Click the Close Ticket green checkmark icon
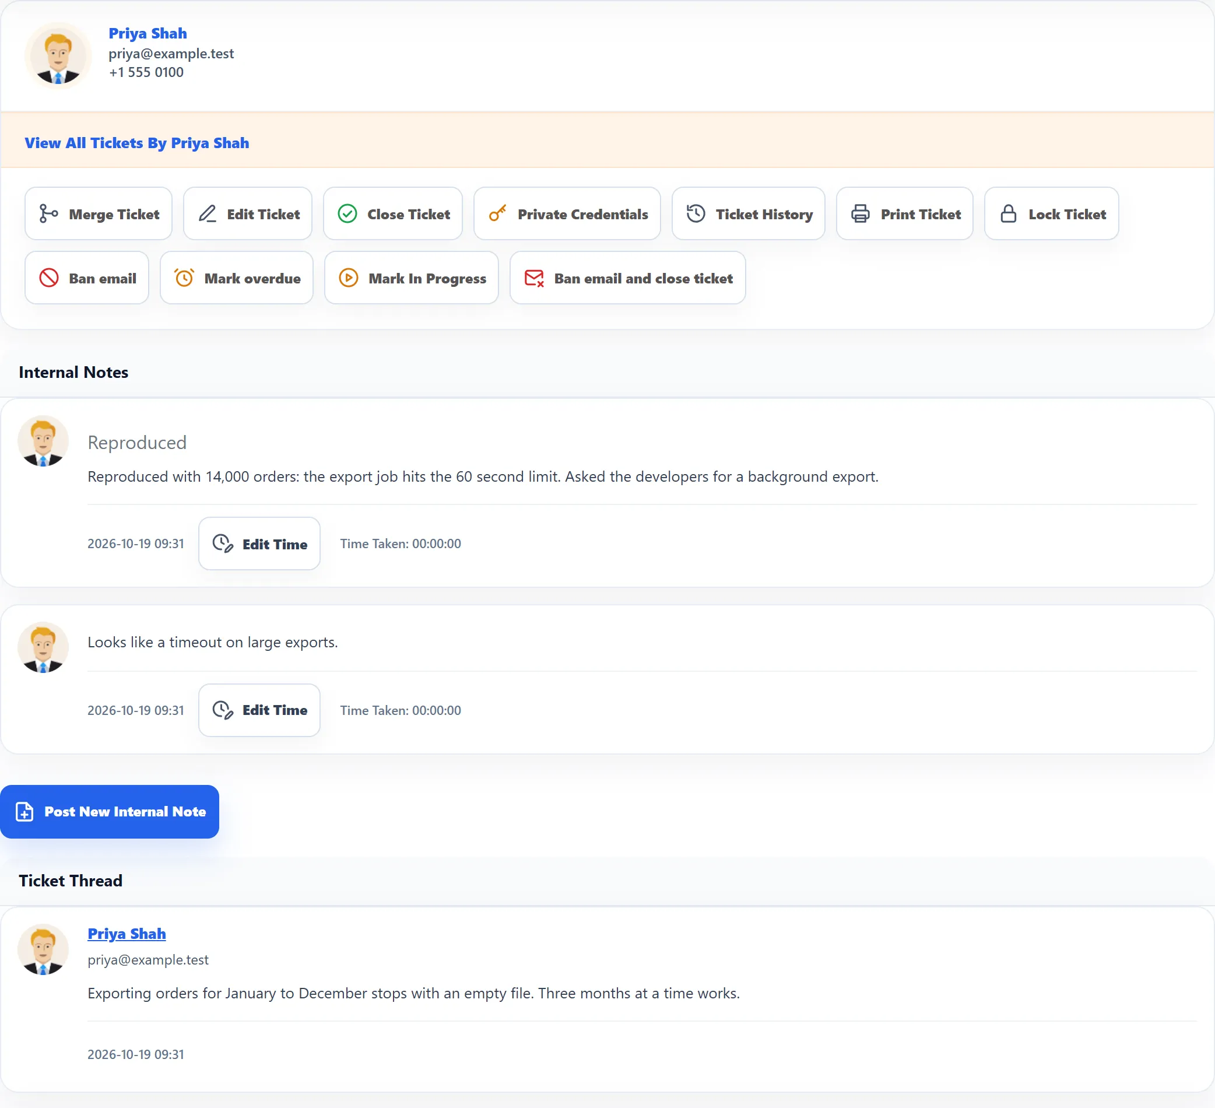1215x1108 pixels. coord(347,213)
